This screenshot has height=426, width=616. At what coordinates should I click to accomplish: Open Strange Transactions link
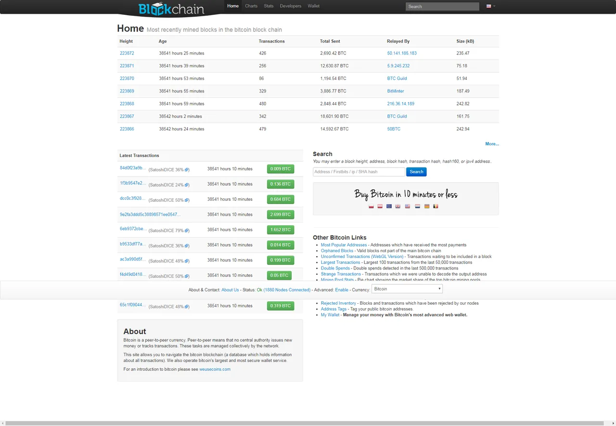pyautogui.click(x=341, y=274)
